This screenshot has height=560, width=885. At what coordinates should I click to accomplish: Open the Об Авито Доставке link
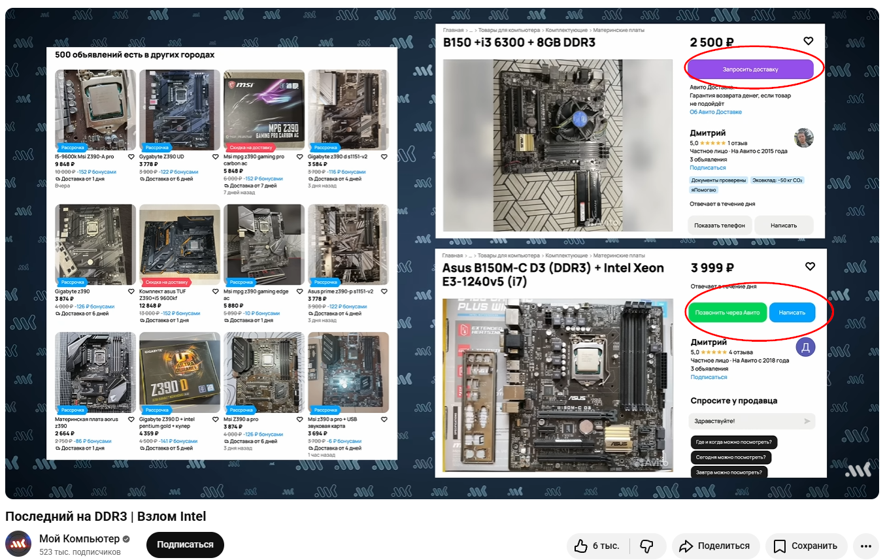pos(716,112)
